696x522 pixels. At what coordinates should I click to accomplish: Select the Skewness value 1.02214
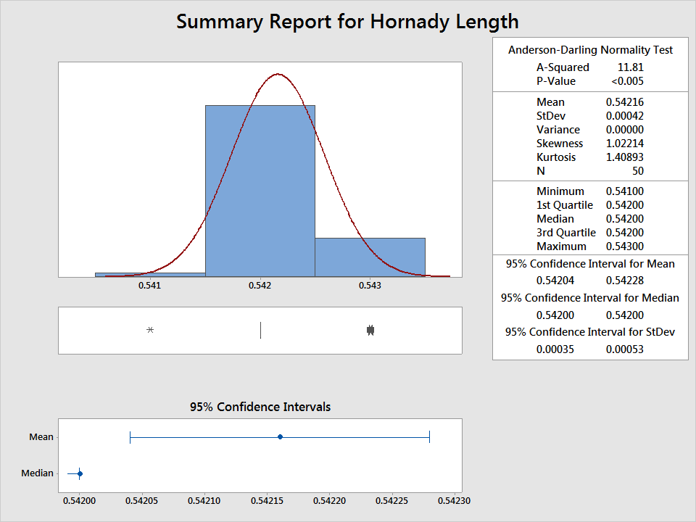(624, 144)
